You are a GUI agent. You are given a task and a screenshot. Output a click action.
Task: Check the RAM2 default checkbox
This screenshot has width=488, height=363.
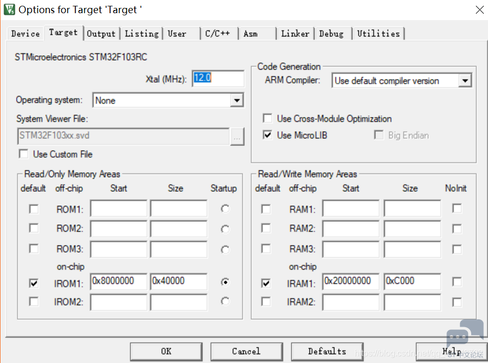pos(266,228)
